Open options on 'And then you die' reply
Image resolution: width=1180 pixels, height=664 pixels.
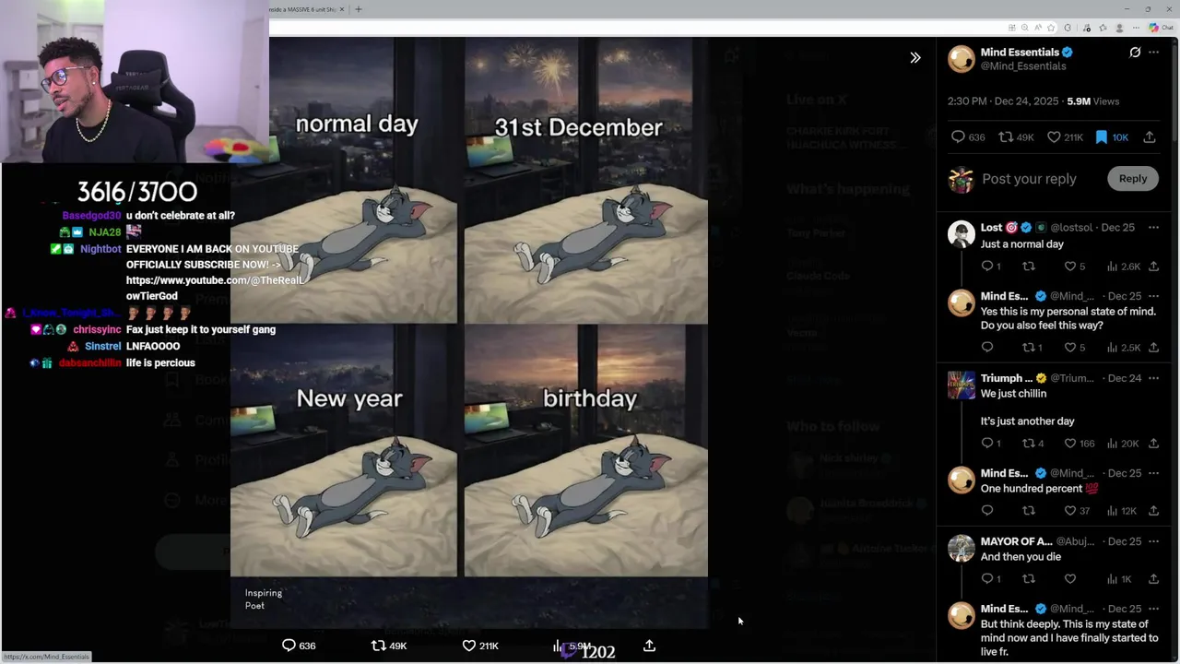point(1153,541)
